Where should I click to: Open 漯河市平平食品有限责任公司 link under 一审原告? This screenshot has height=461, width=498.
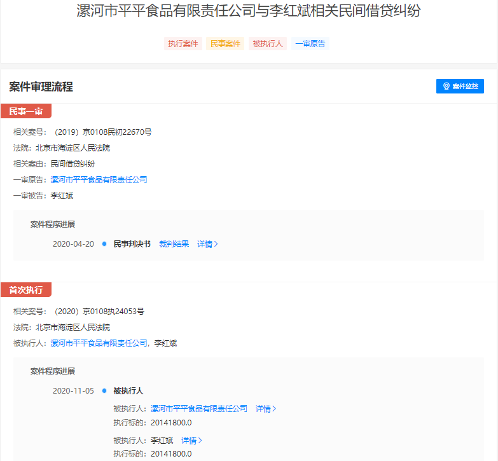pyautogui.click(x=99, y=180)
